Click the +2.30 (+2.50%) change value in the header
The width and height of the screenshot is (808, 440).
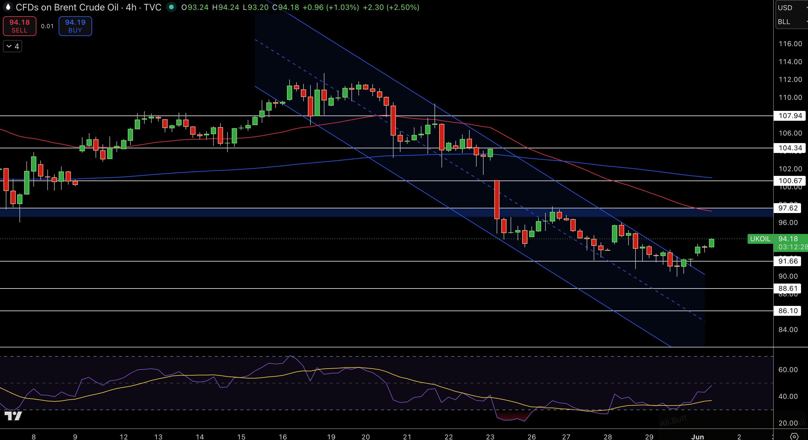391,7
